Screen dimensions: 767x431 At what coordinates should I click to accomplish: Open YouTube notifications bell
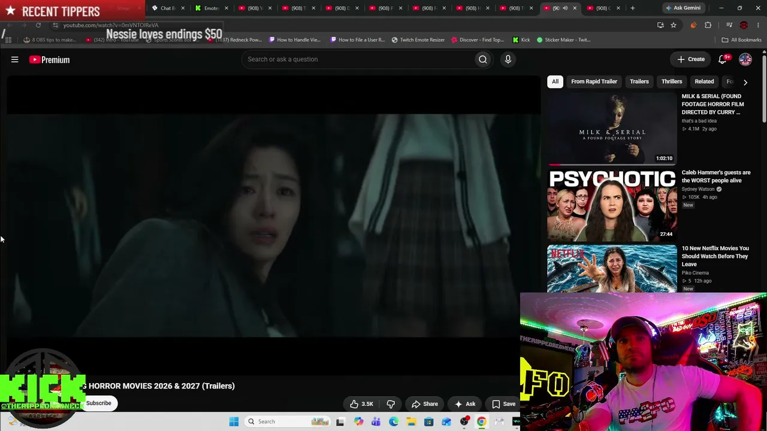point(723,59)
